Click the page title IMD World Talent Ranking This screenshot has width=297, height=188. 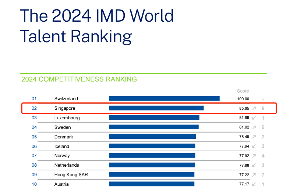coord(96,26)
